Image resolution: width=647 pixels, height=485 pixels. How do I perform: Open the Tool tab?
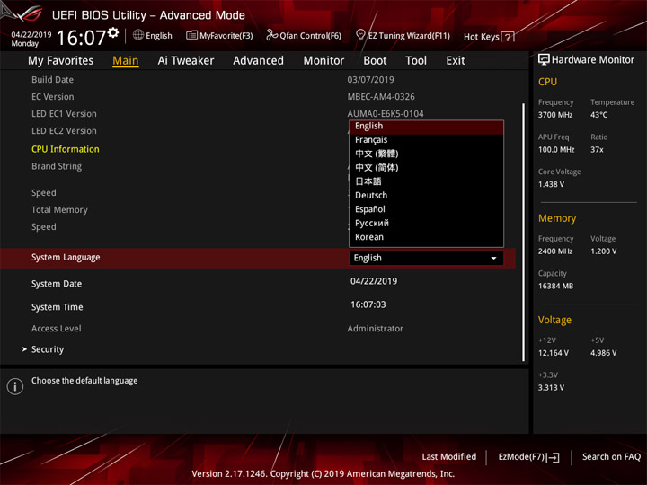pos(416,61)
